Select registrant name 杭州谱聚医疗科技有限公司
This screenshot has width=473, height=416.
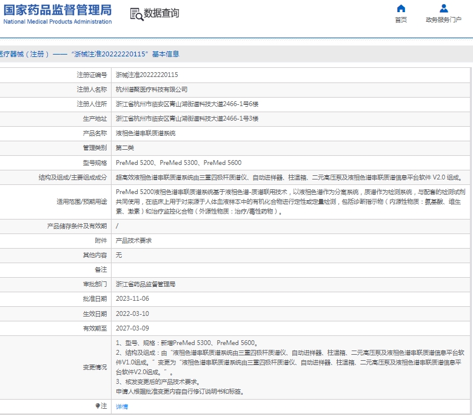coord(152,90)
